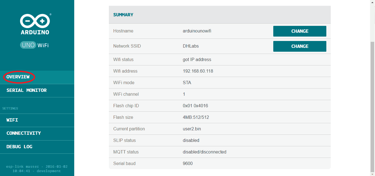Show the Debug Log
This screenshot has width=375, height=176.
[20, 147]
